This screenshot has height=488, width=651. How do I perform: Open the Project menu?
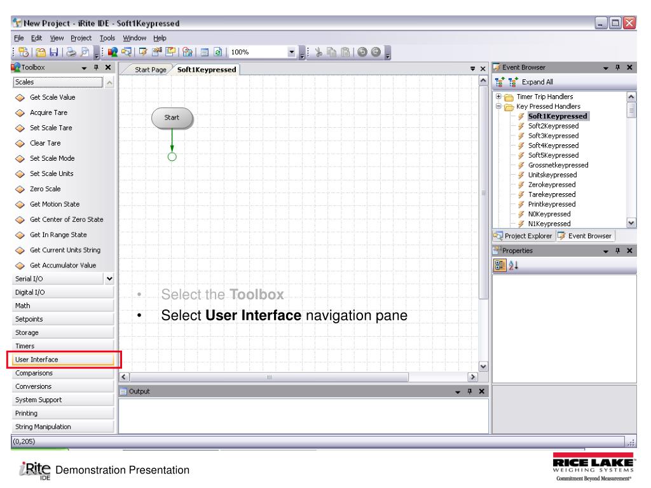[x=81, y=38]
